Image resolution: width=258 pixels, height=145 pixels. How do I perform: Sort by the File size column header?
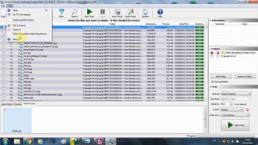point(166,24)
